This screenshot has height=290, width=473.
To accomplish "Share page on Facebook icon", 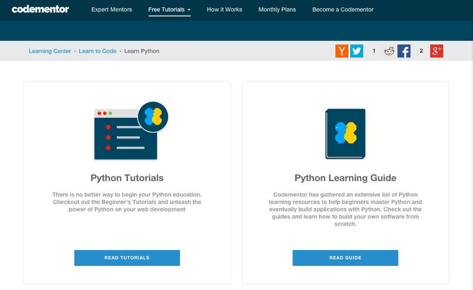I will (404, 51).
